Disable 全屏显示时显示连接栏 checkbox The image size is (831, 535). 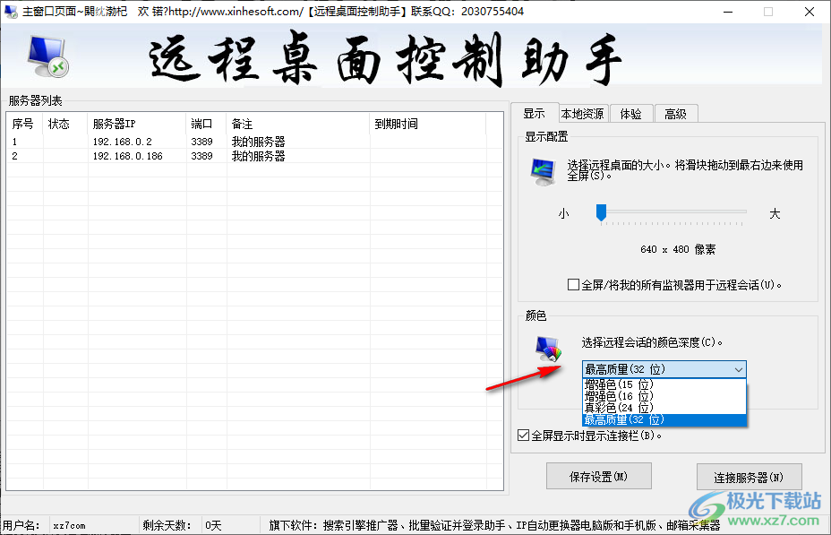point(523,436)
